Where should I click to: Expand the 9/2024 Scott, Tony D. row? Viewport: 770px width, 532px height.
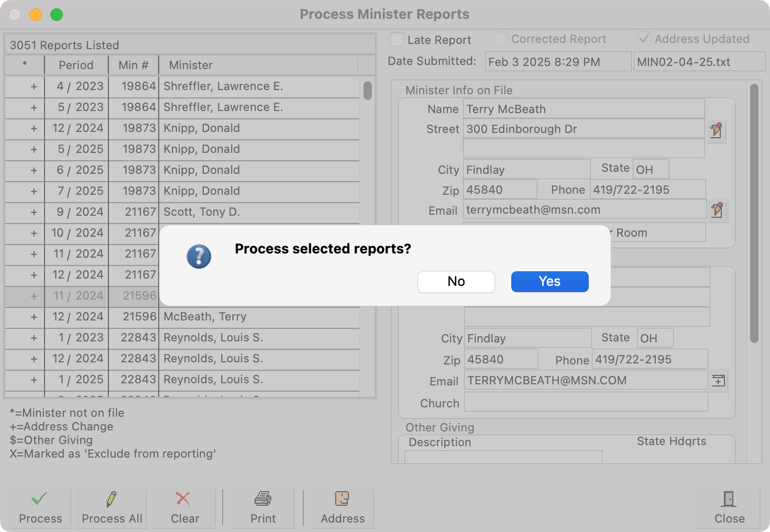click(x=34, y=212)
